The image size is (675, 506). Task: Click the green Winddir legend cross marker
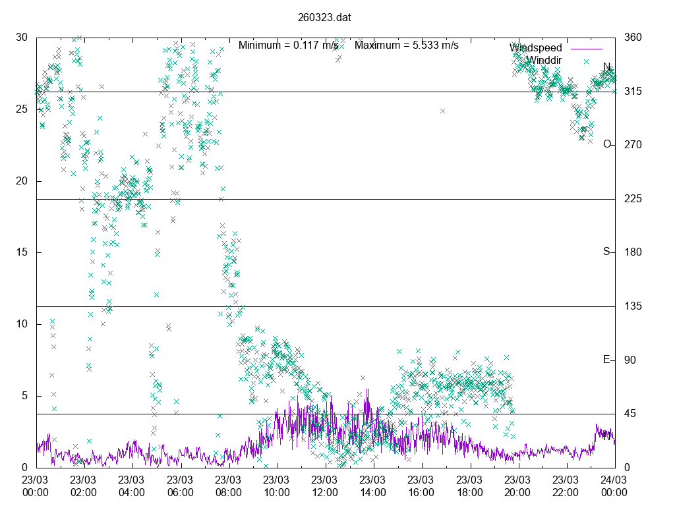[585, 61]
